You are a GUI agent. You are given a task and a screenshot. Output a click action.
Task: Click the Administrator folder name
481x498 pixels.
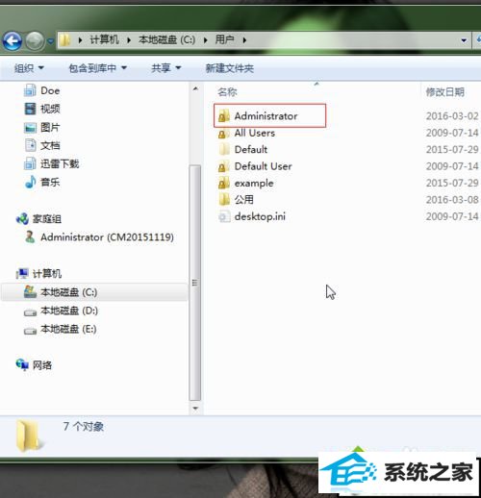pos(266,116)
